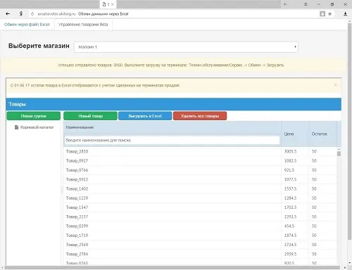
Task: Open browser downloads arrow icon
Action: pyautogui.click(x=345, y=14)
